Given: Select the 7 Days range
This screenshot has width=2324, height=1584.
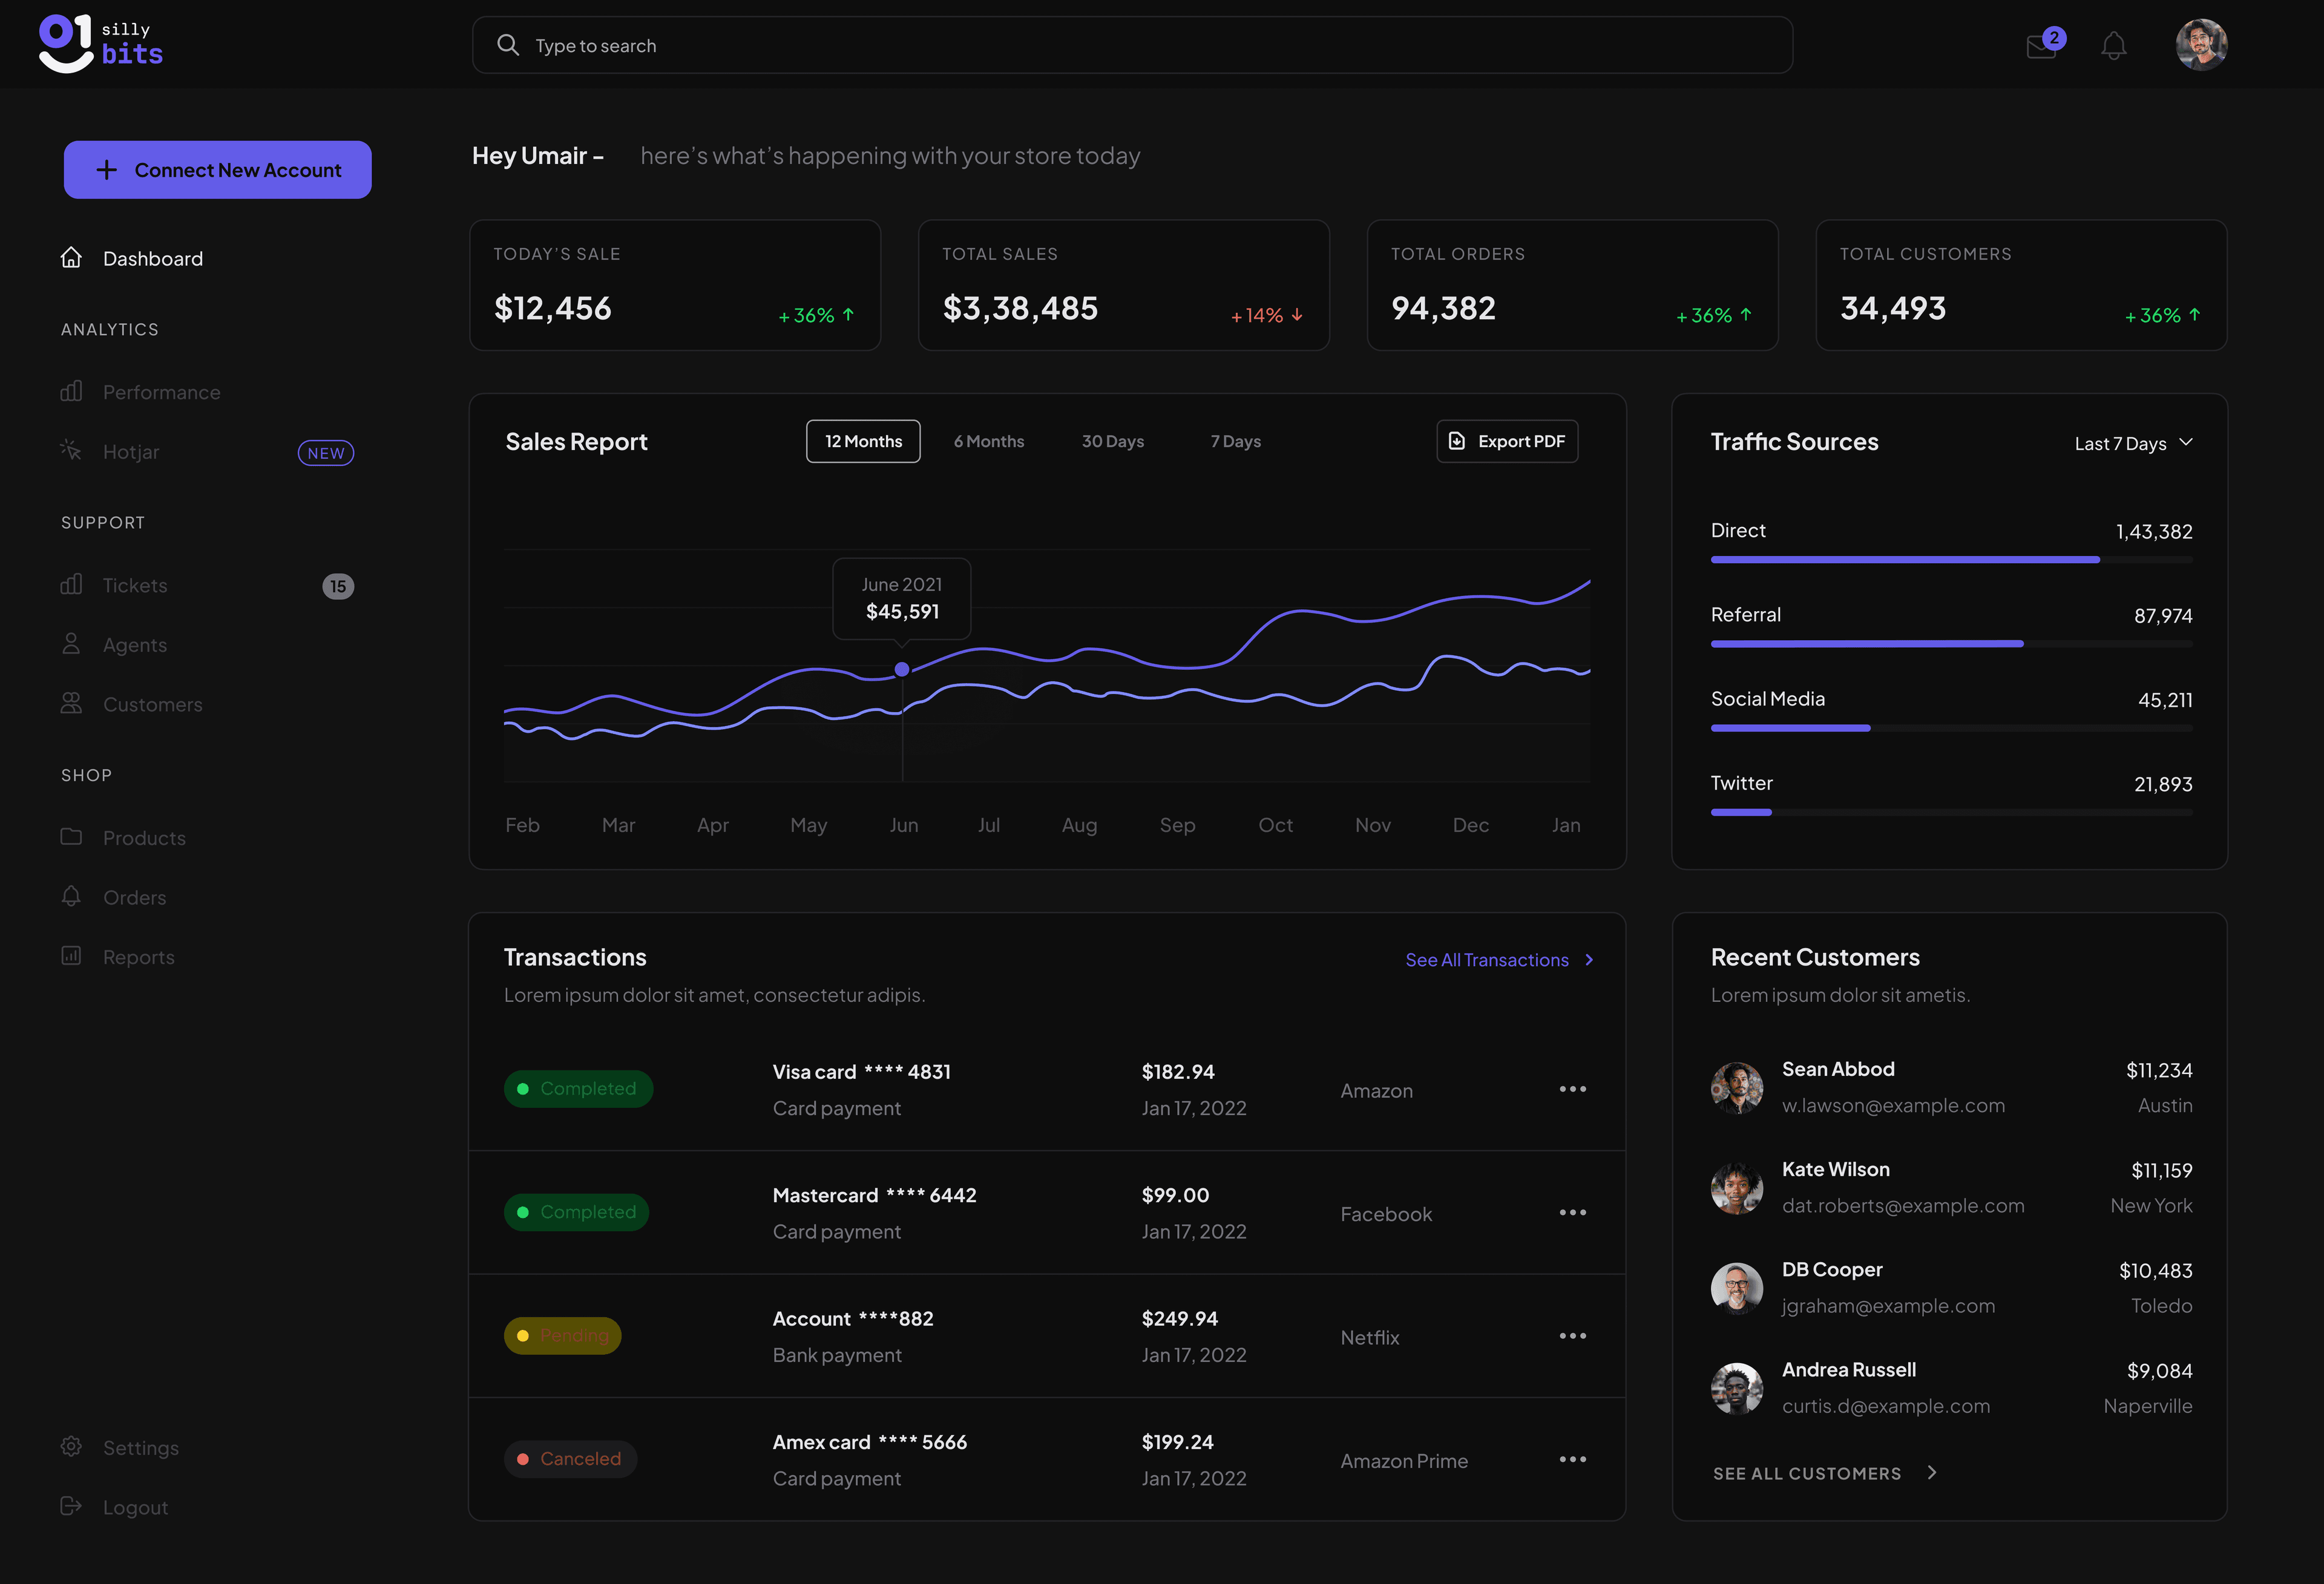Looking at the screenshot, I should pyautogui.click(x=1235, y=441).
